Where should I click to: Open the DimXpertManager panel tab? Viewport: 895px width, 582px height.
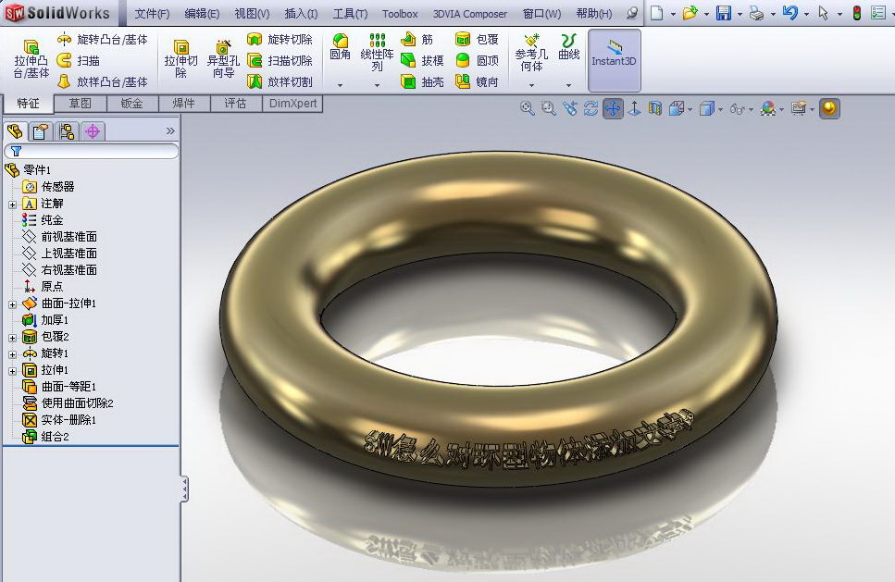(93, 131)
